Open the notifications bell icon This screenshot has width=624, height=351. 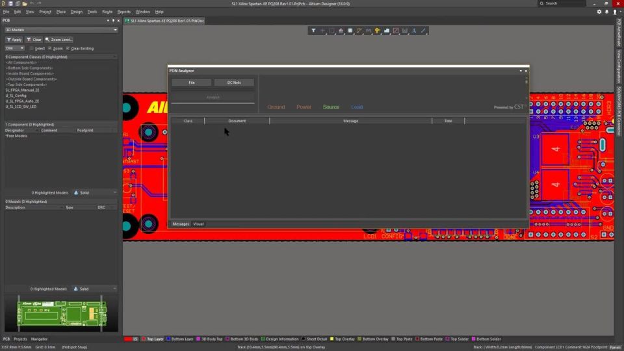(607, 12)
